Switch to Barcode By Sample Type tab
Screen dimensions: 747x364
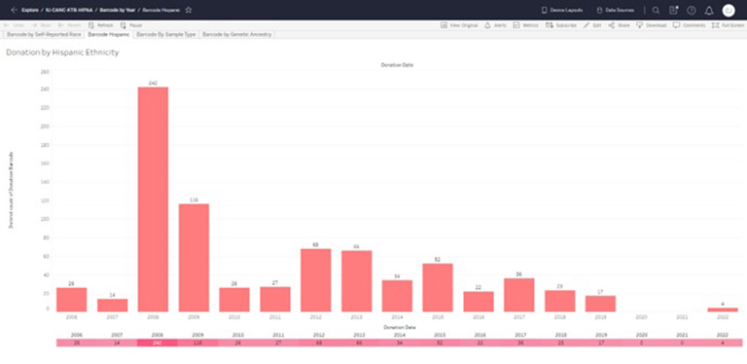tap(165, 35)
